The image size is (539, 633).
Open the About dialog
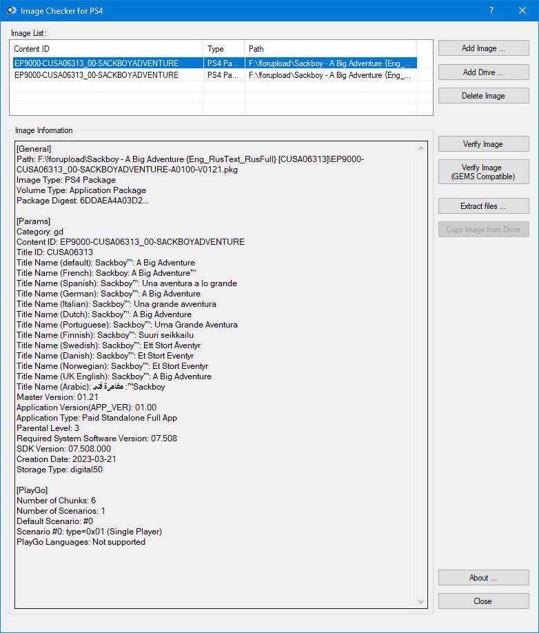(483, 578)
